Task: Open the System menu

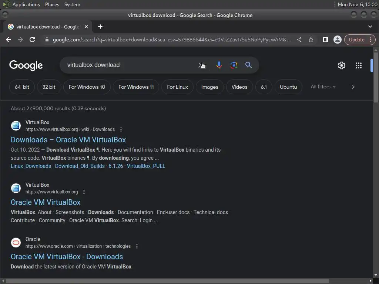Action: coord(72,4)
